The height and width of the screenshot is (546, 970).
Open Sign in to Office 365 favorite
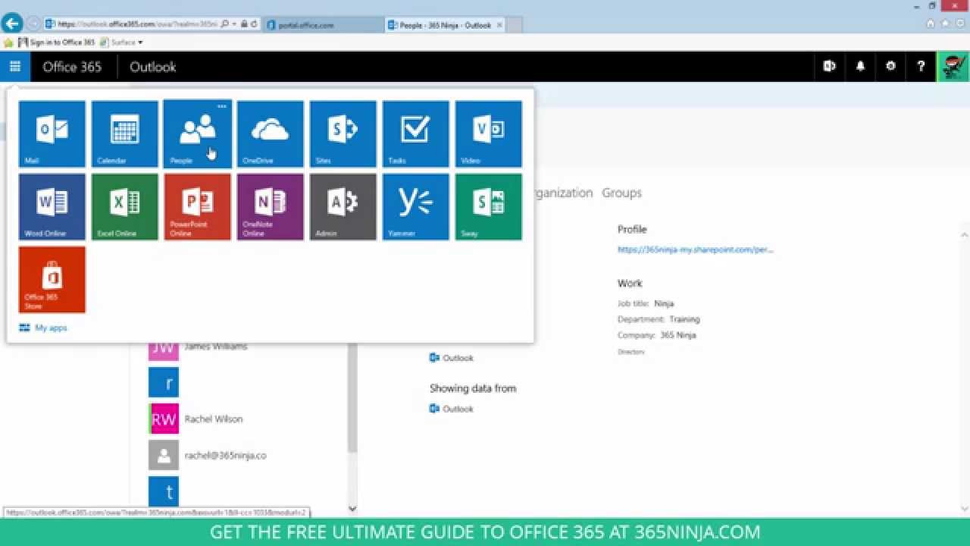click(x=57, y=42)
